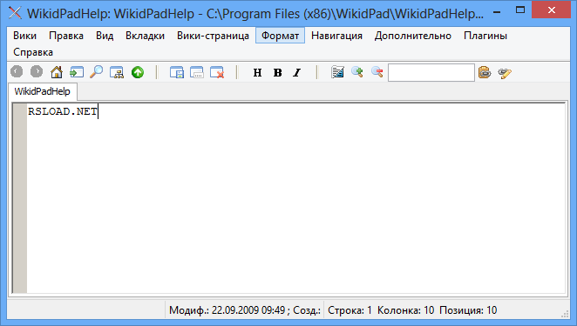The height and width of the screenshot is (326, 577).
Task: Focus the toolbar quick search field
Action: pyautogui.click(x=431, y=72)
